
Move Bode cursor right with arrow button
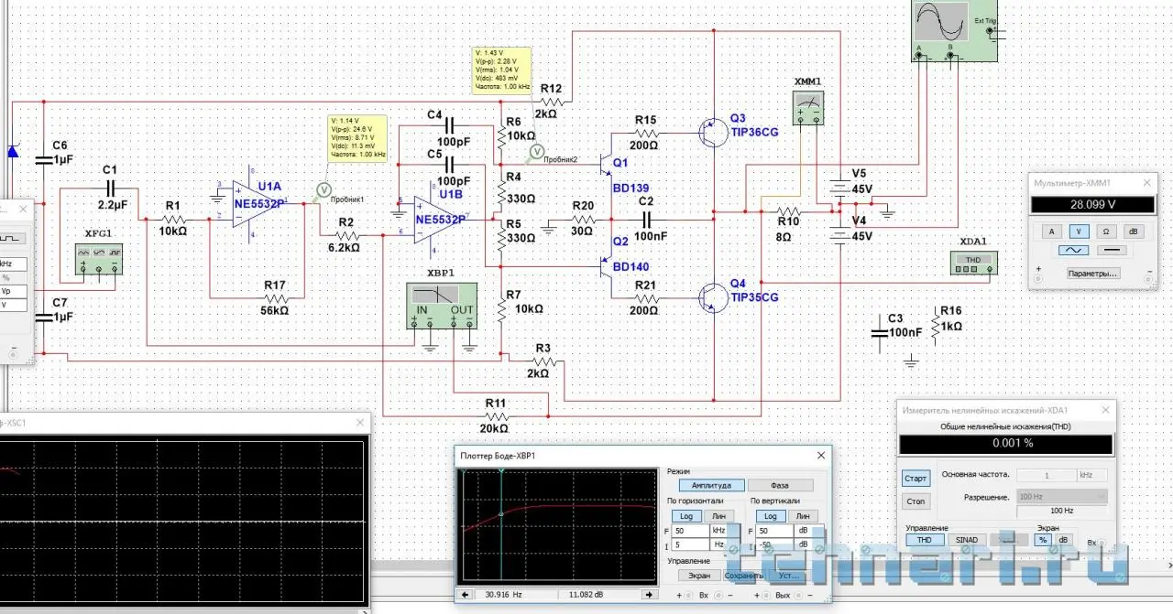coord(650,595)
